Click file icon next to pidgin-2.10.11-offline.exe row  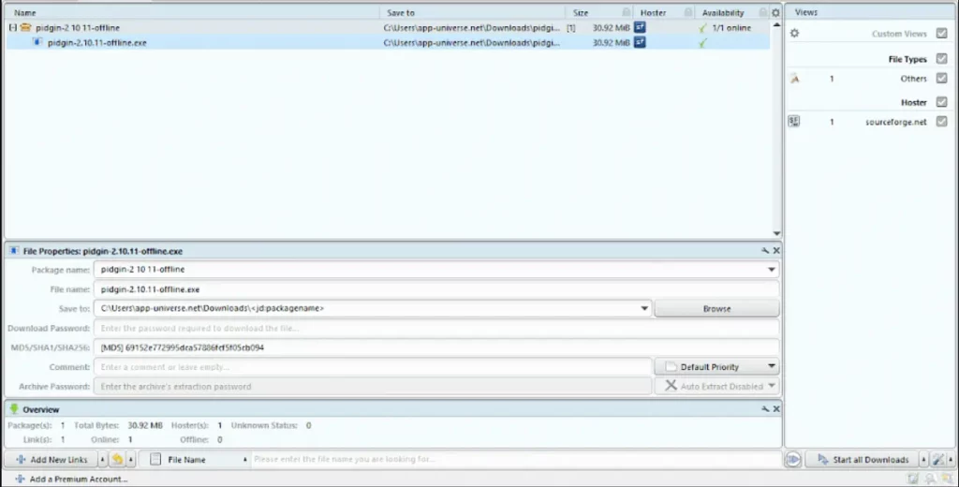[x=37, y=42]
